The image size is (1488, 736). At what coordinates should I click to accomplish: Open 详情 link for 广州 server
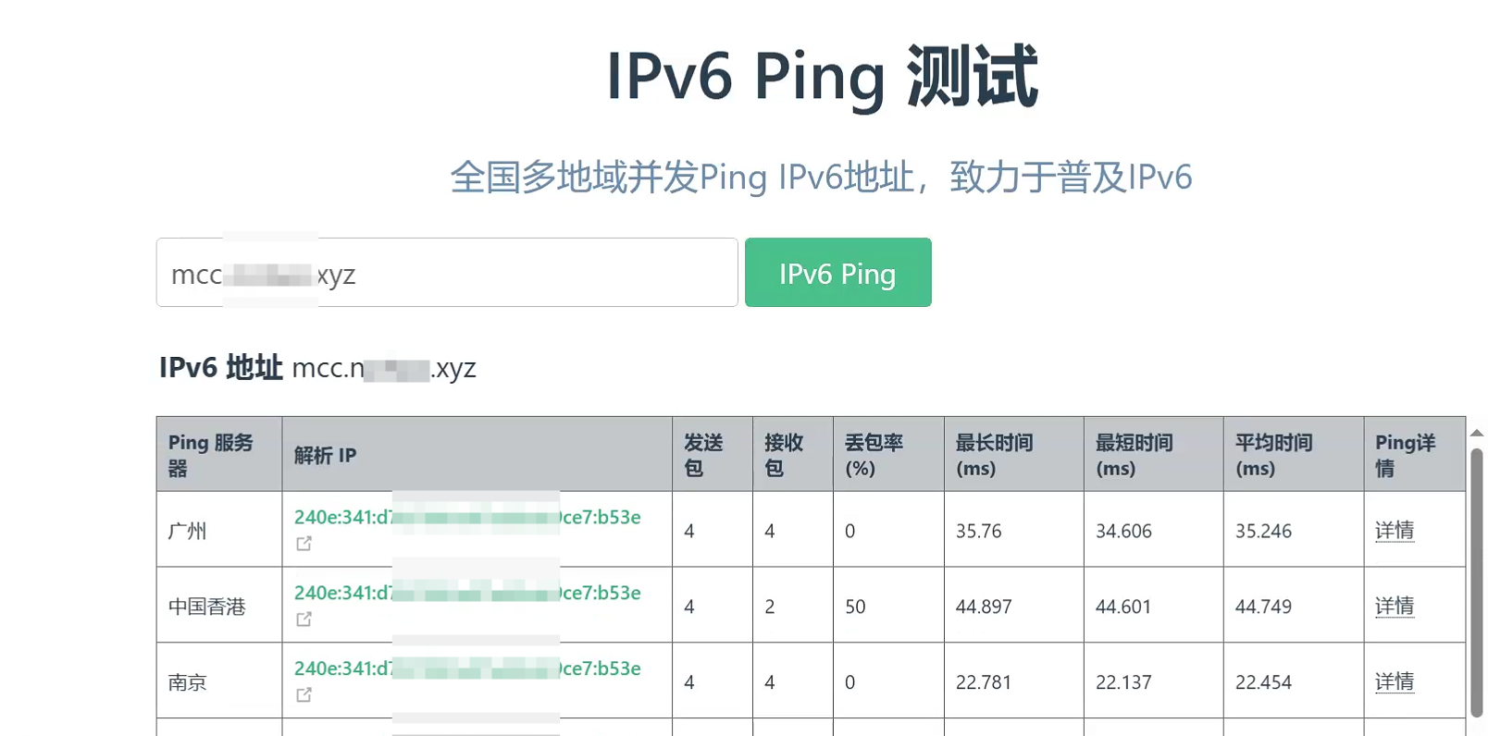(x=1395, y=531)
